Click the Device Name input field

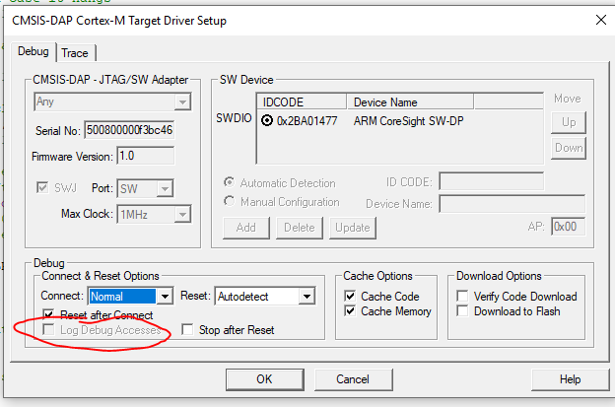click(x=512, y=204)
